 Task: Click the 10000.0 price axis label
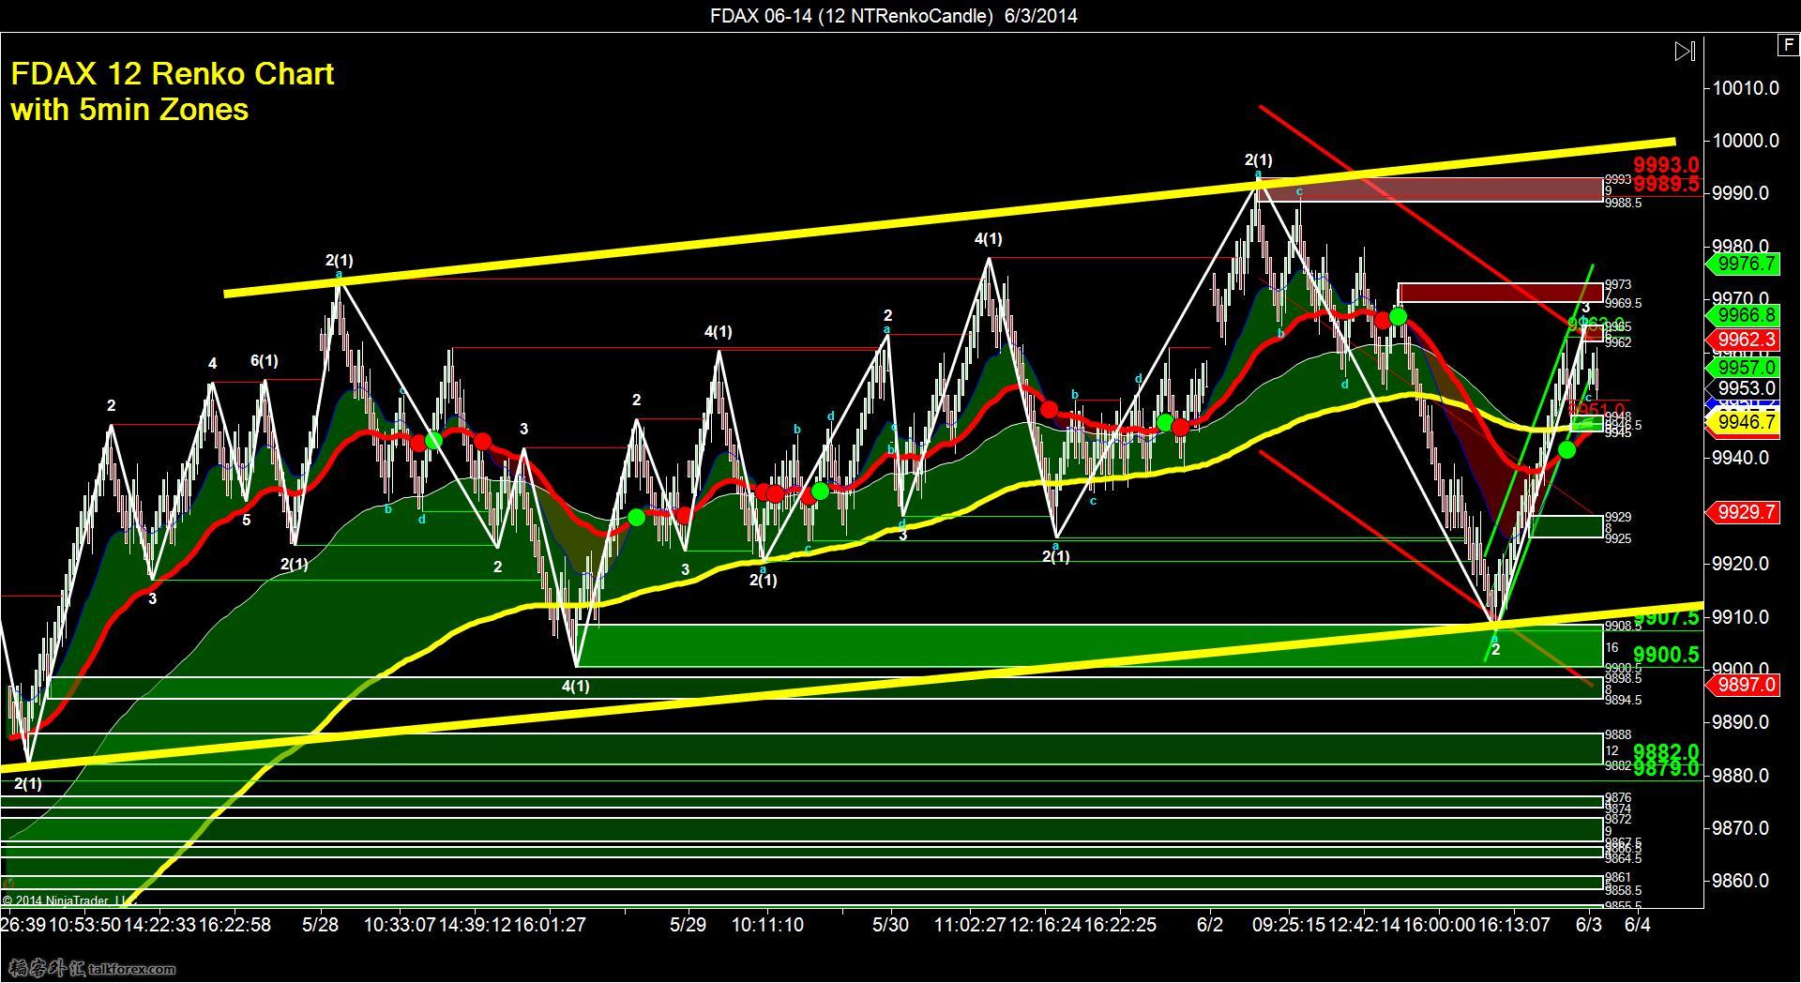click(x=1746, y=141)
